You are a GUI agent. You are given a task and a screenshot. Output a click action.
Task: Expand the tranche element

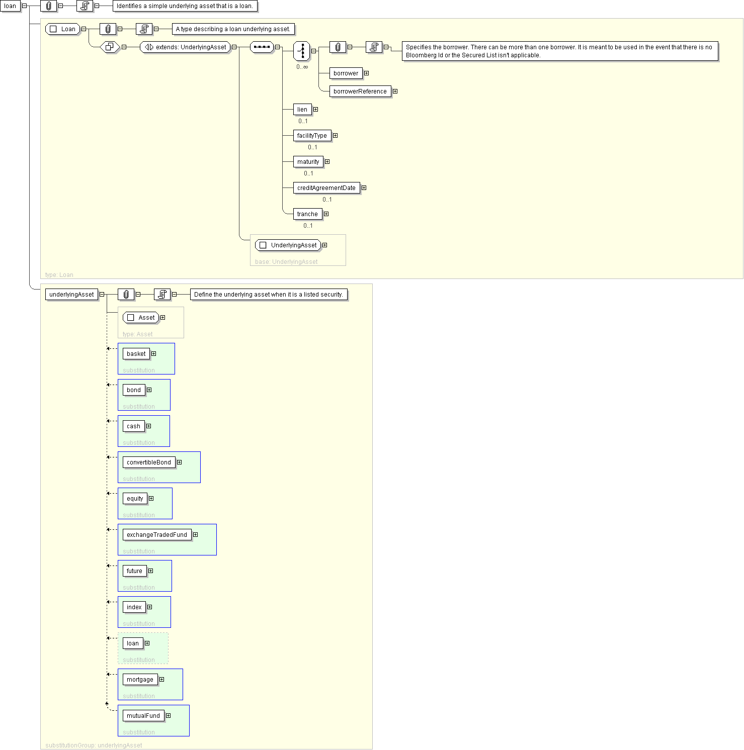[326, 214]
